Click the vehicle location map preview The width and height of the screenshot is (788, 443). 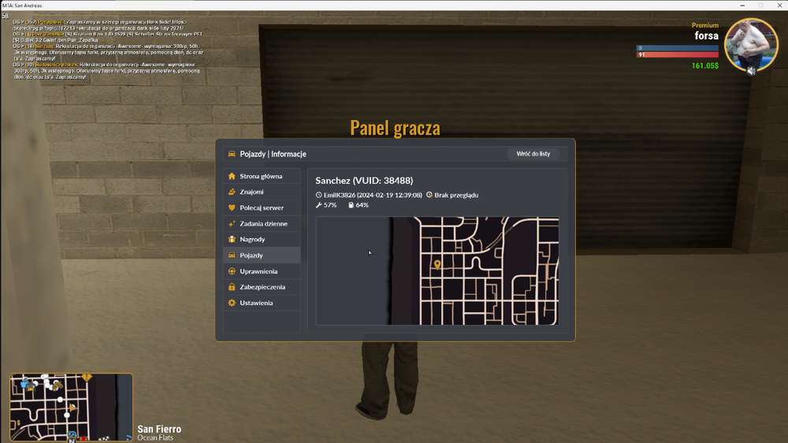tap(437, 271)
